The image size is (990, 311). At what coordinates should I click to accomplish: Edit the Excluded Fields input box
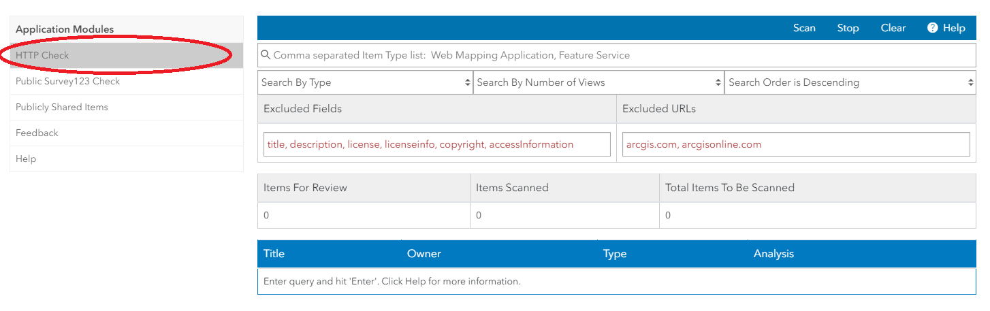pyautogui.click(x=437, y=144)
